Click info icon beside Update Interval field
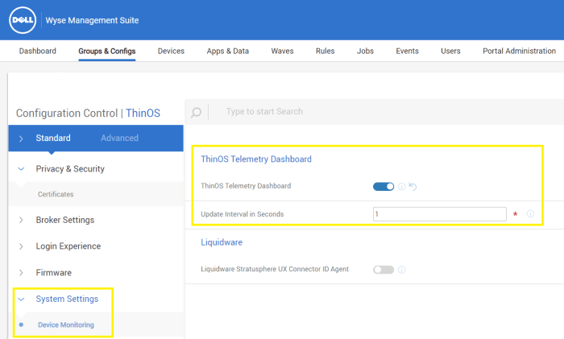Viewport: 564px width, 339px height. click(530, 214)
